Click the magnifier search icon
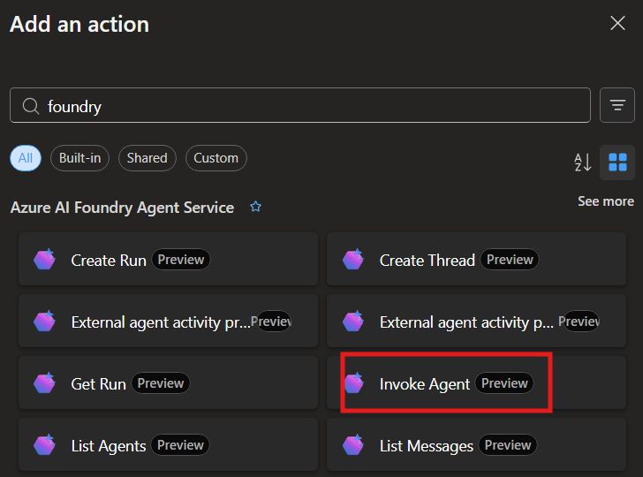Viewport: 643px width, 477px height. pos(31,106)
